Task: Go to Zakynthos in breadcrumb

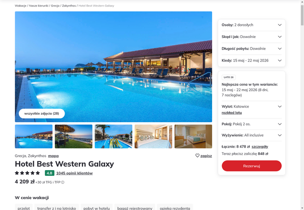Action: (x=69, y=6)
